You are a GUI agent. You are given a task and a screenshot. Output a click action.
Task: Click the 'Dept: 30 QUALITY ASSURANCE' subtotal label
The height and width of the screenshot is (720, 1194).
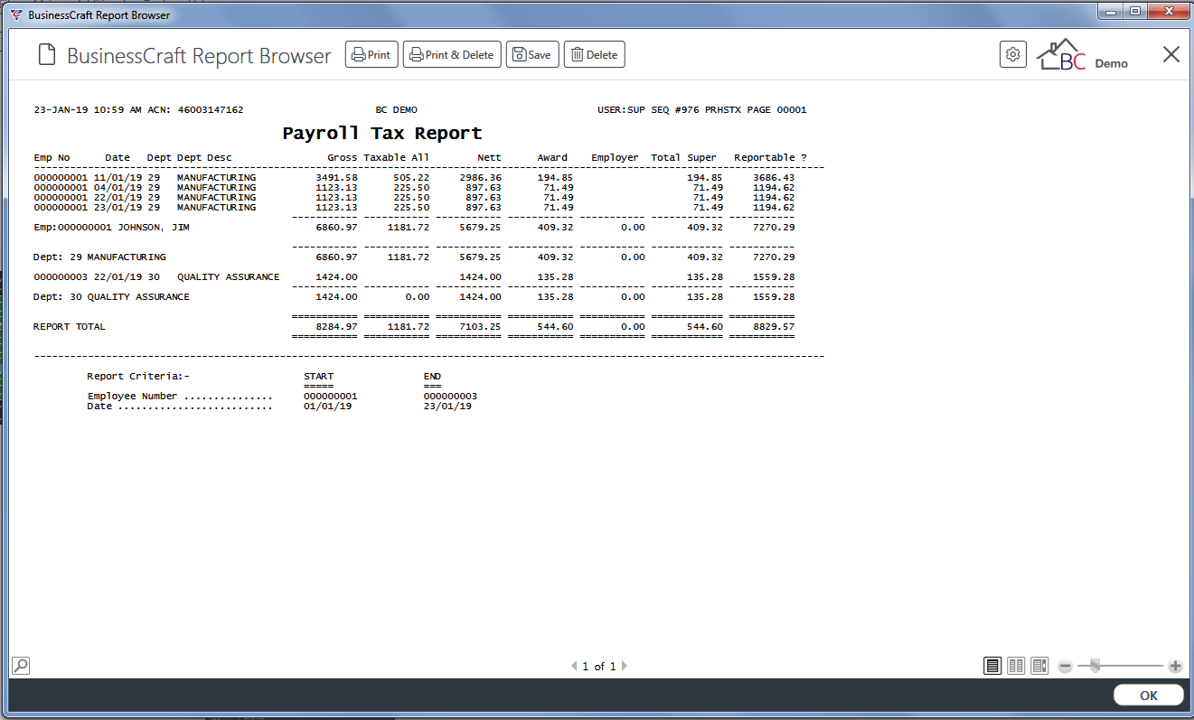(x=111, y=296)
